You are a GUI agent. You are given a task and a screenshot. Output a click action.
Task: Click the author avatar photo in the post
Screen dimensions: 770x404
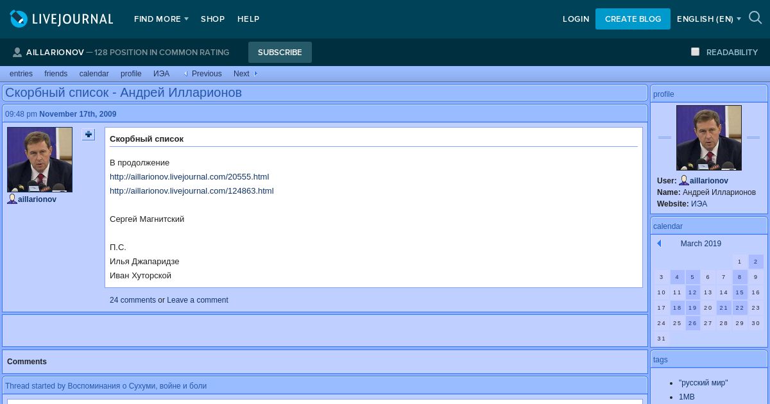[x=40, y=160]
